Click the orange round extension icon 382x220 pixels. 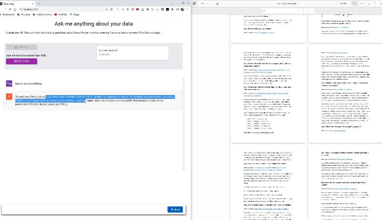click(x=133, y=9)
